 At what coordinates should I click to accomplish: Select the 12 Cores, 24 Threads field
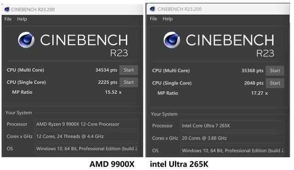pyautogui.click(x=86, y=136)
